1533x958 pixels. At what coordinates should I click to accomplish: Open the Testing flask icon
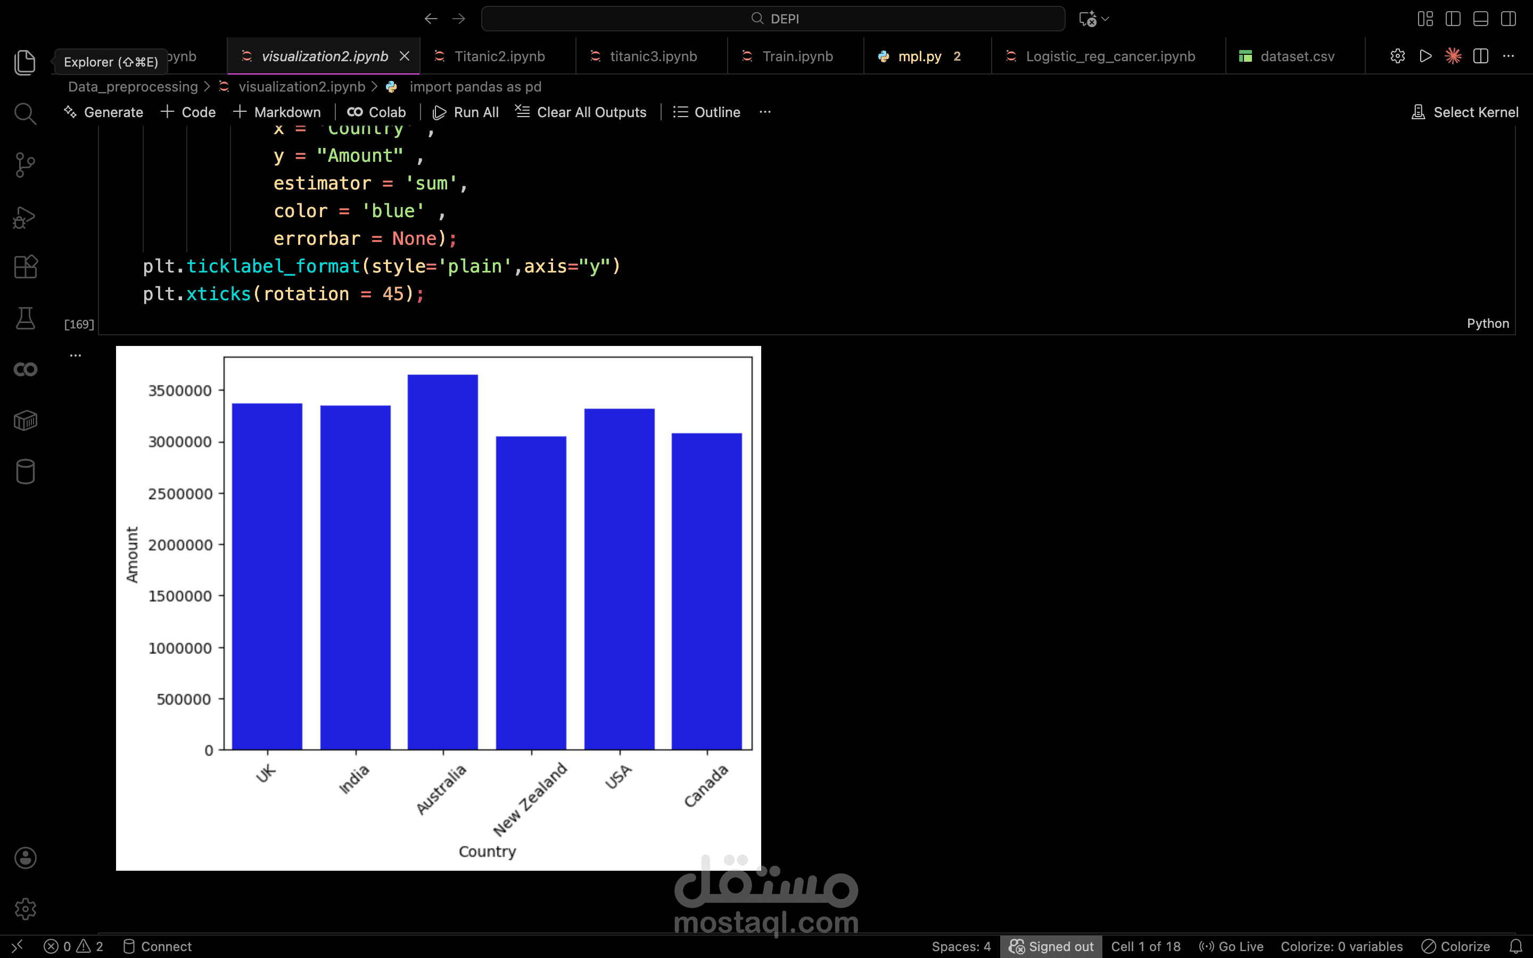26,318
